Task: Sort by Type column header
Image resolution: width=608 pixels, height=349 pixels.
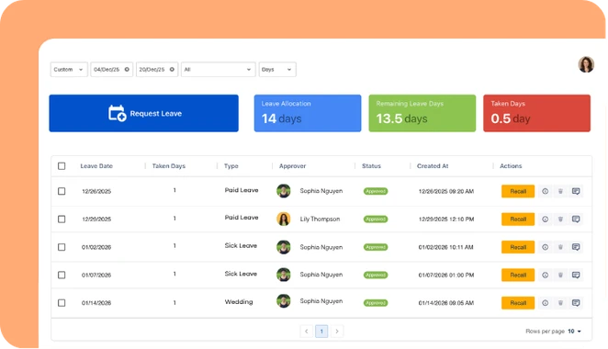Action: tap(231, 166)
